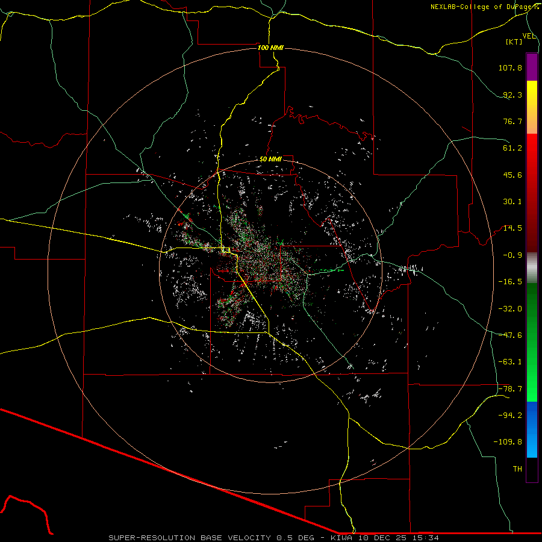Image resolution: width=542 pixels, height=542 pixels.
Task: Click the 50 NMI range ring label
Action: tap(270, 159)
